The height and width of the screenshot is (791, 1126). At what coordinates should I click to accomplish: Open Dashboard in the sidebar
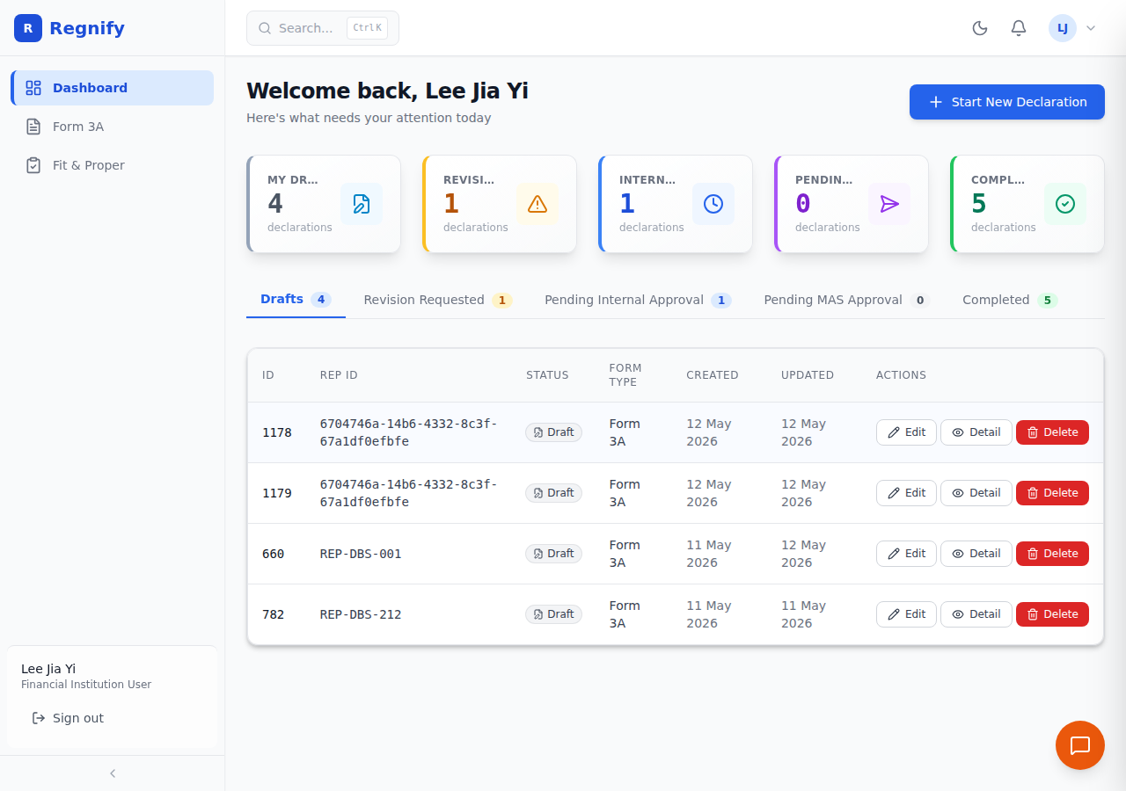[113, 88]
